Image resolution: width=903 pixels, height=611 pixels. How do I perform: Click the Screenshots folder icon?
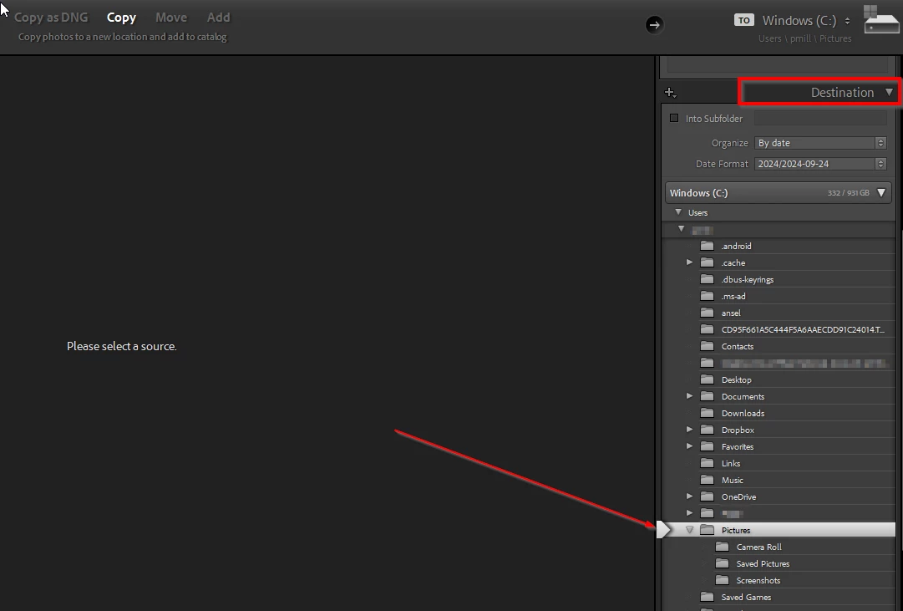[723, 580]
